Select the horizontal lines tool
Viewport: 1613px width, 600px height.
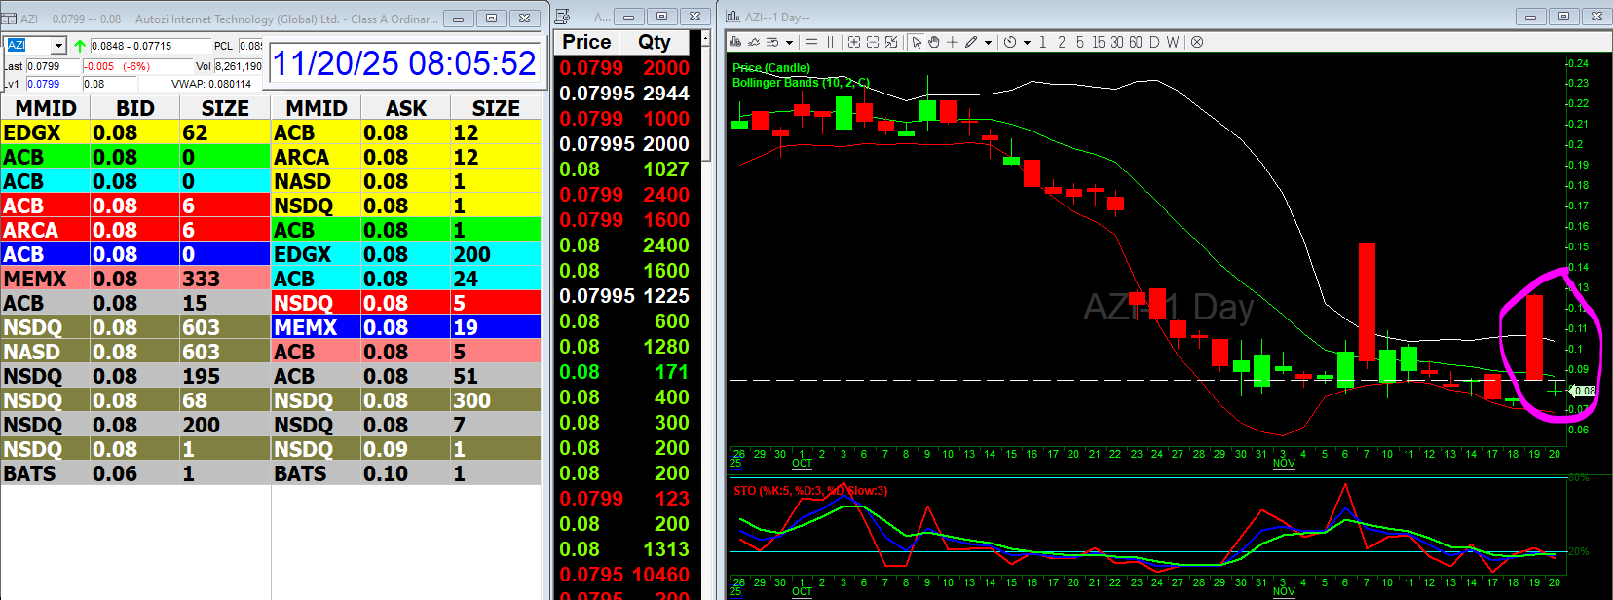click(811, 42)
